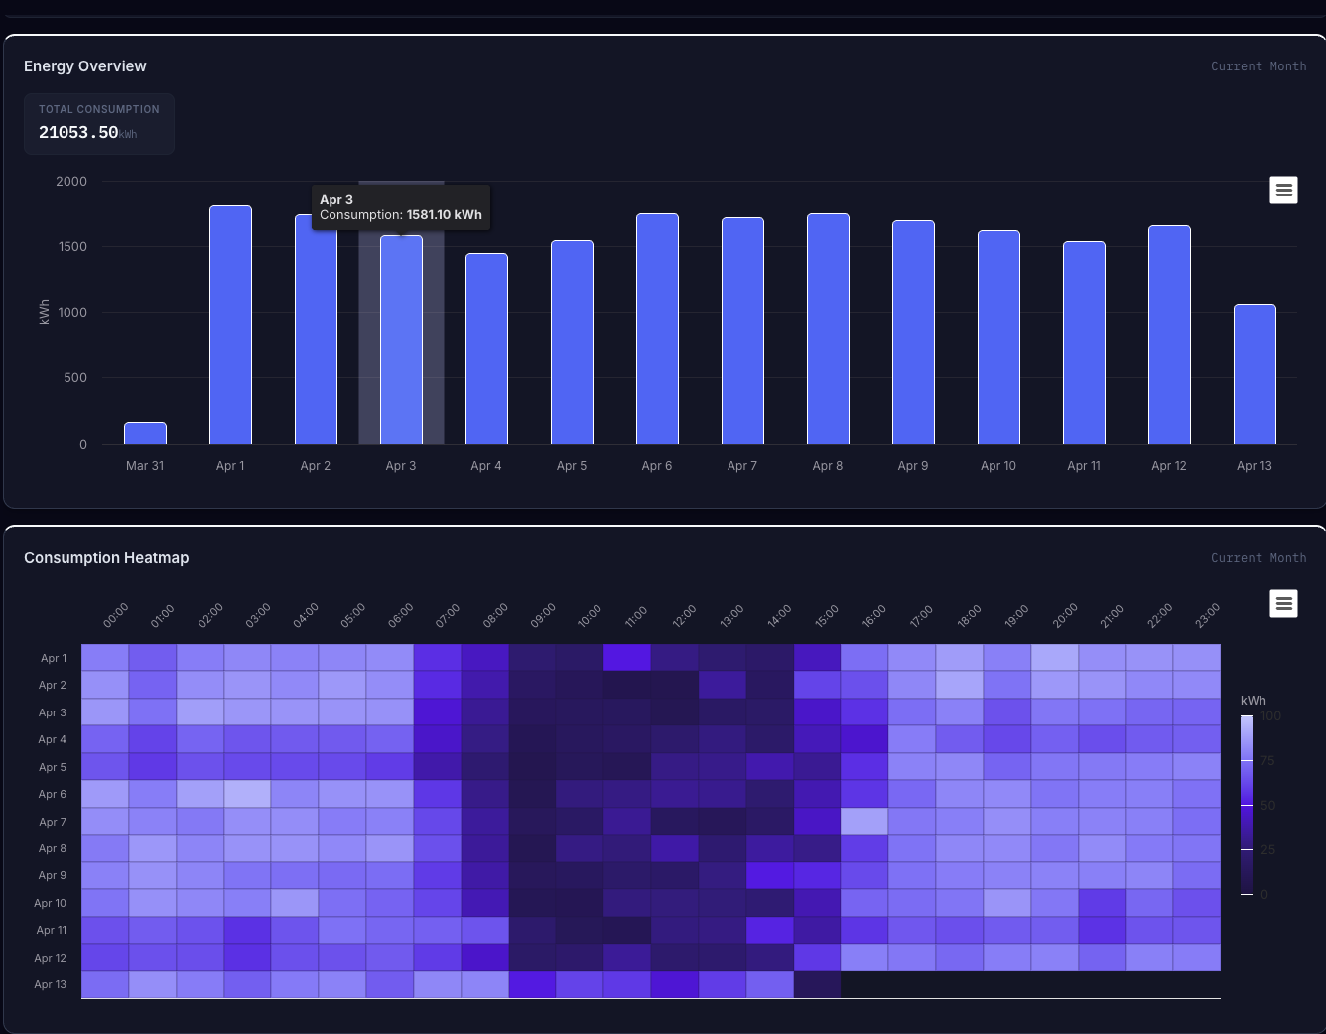Click the Apr 3 highlighted bar
The width and height of the screenshot is (1326, 1034).
(x=401, y=339)
